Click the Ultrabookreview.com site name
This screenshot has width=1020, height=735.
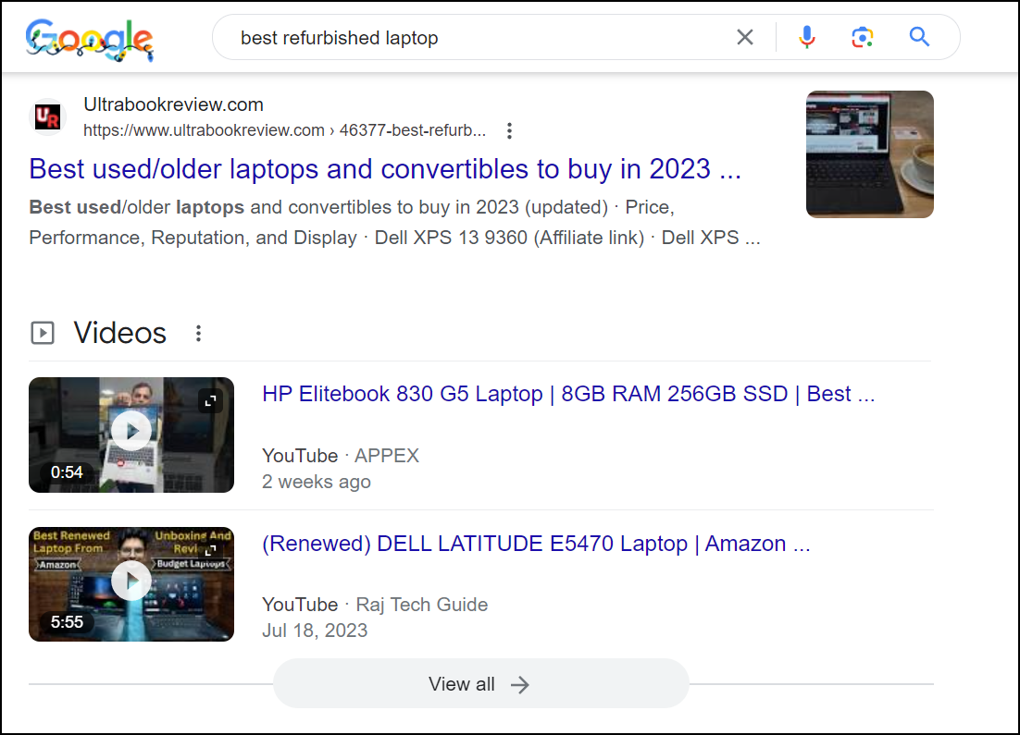click(x=173, y=104)
